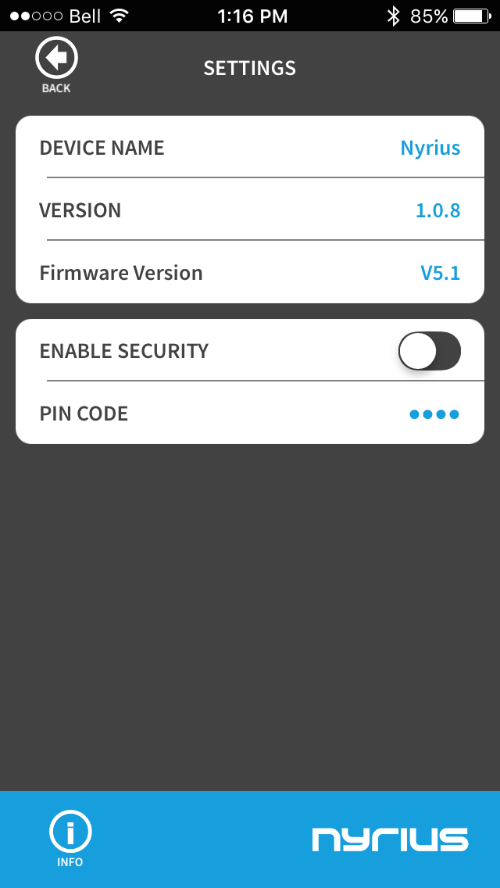This screenshot has height=888, width=500.
Task: Select the DEVICE NAME label
Action: (x=102, y=148)
